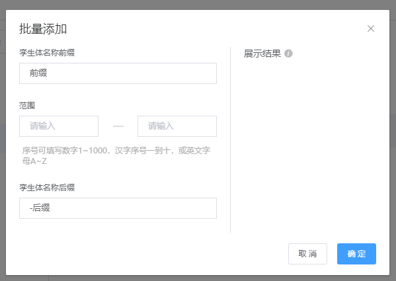The width and height of the screenshot is (396, 281).
Task: Click the 范围 label
Action: tap(27, 106)
